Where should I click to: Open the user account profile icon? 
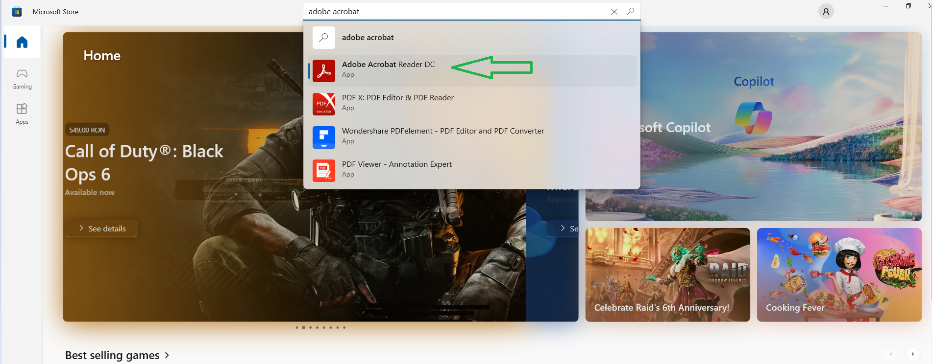click(x=826, y=11)
